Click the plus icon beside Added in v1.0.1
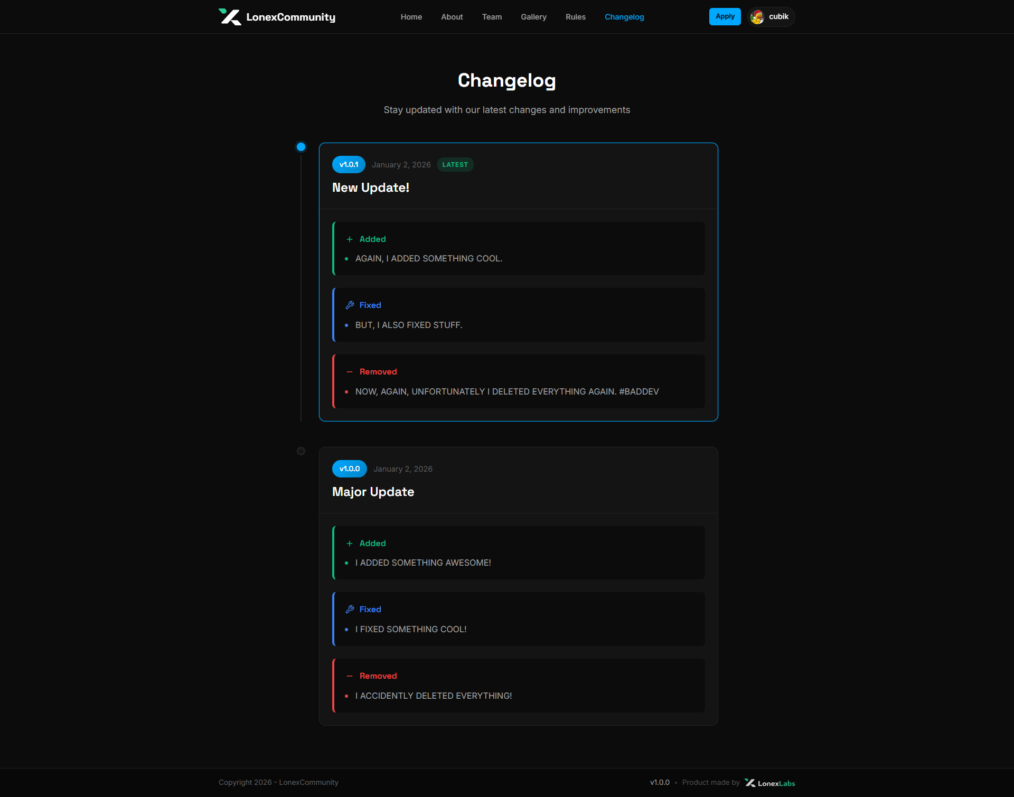This screenshot has width=1014, height=797. click(350, 239)
